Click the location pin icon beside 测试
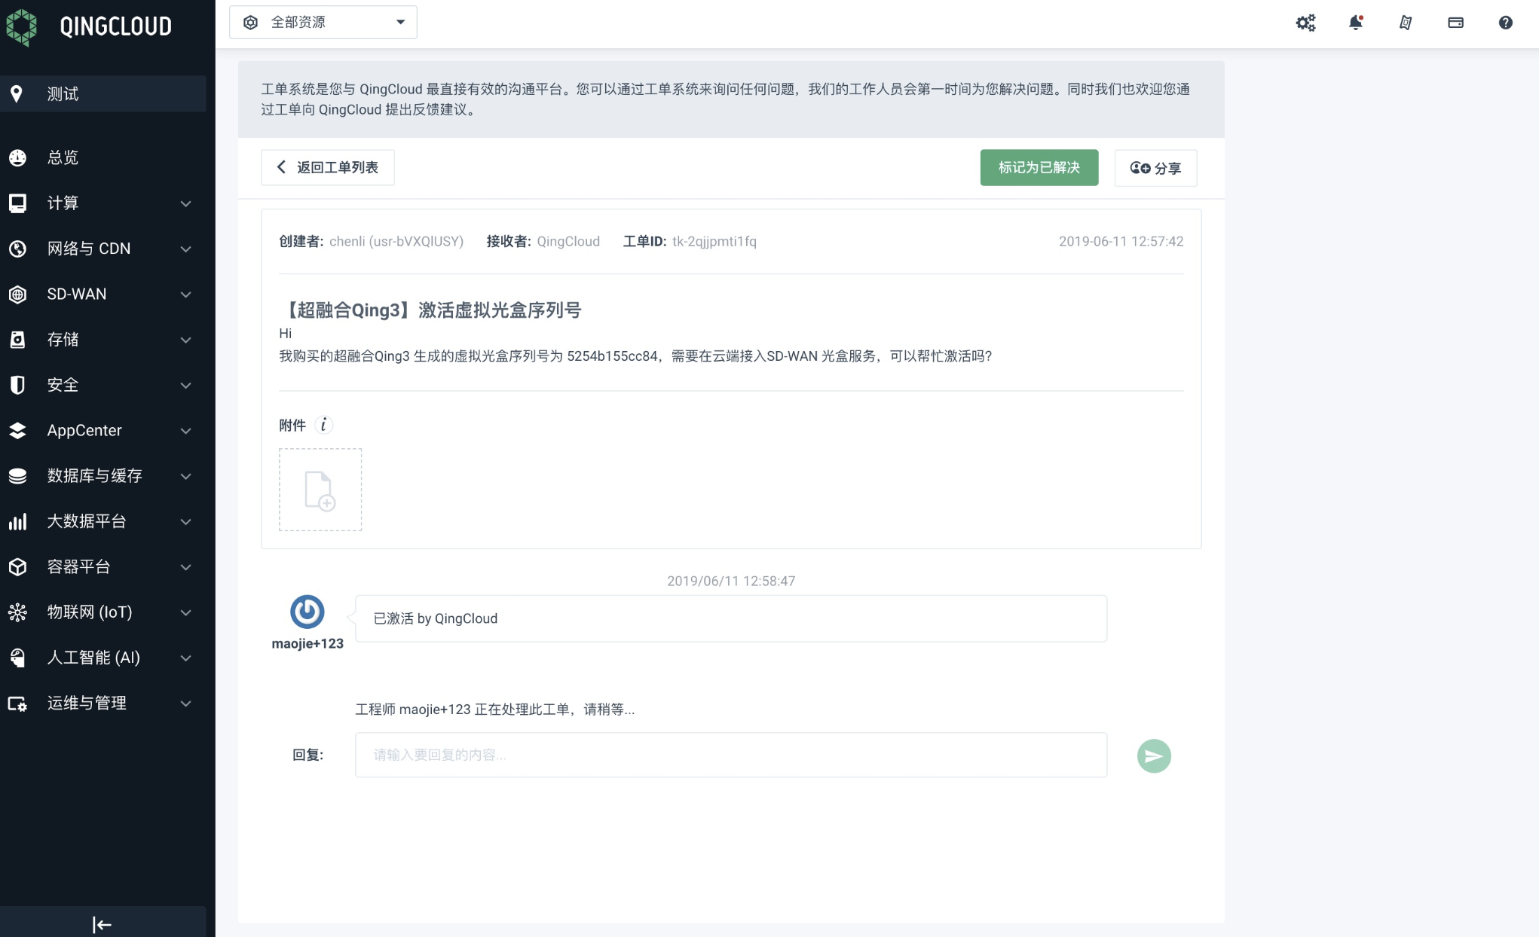Image resolution: width=1539 pixels, height=937 pixels. coord(17,94)
